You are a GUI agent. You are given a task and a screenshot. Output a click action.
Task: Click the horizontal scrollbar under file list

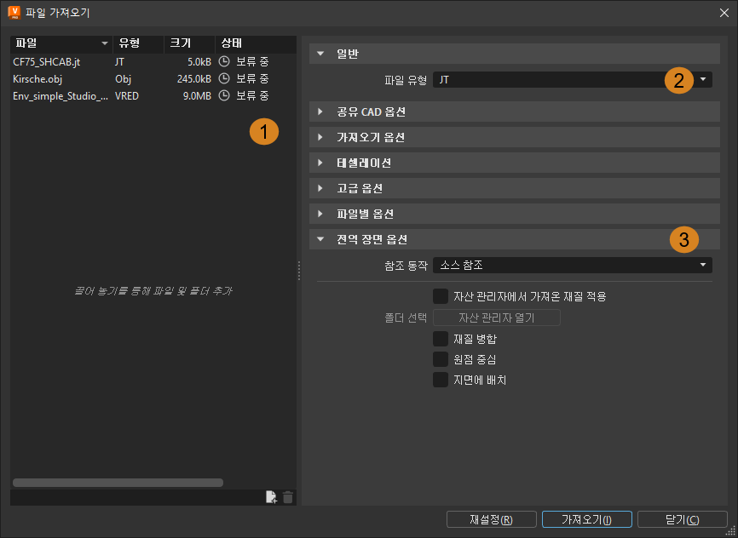[x=118, y=483]
